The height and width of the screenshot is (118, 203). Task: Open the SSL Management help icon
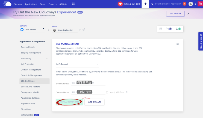click(178, 44)
